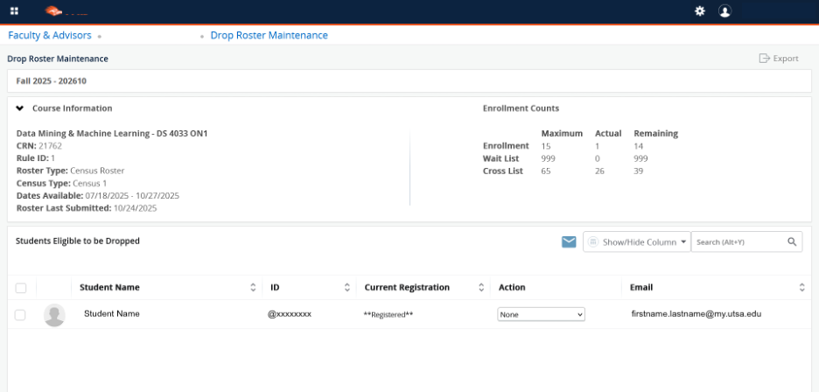
Task: Toggle the select-all students checkbox
Action: pyautogui.click(x=21, y=288)
